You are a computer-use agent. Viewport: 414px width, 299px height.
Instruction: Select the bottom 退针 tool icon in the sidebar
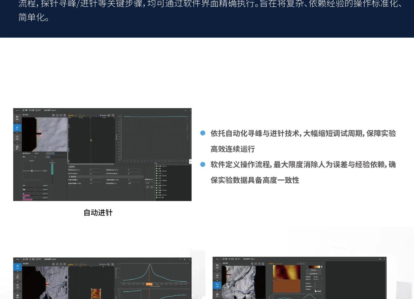(x=17, y=146)
